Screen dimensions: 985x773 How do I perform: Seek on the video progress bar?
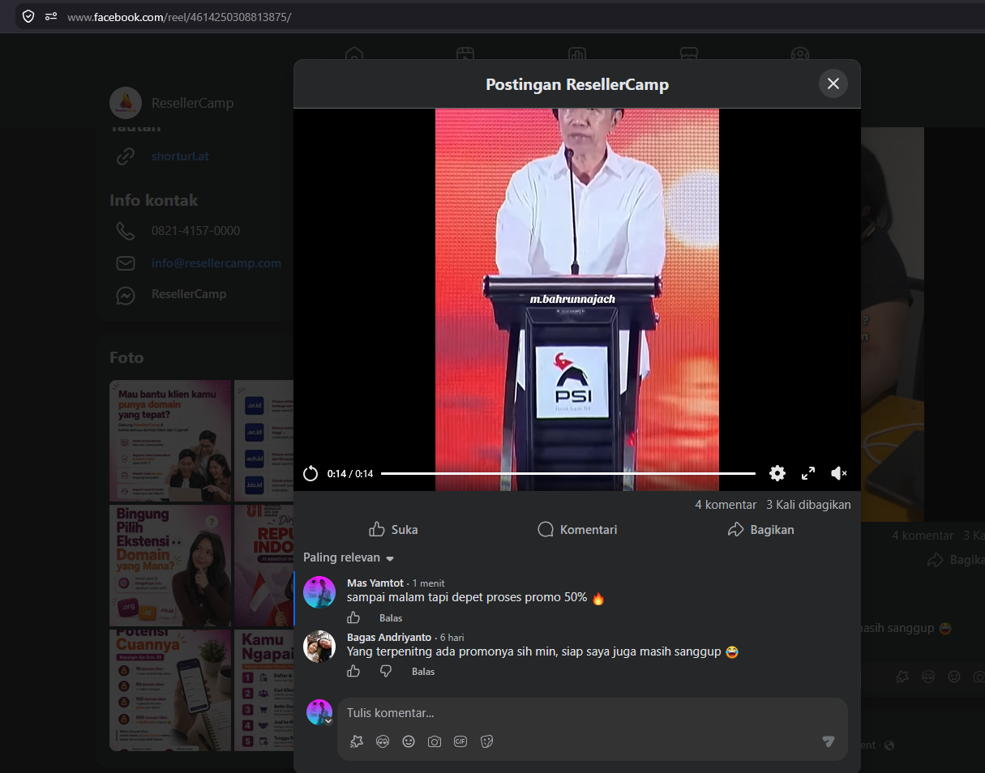click(x=568, y=473)
